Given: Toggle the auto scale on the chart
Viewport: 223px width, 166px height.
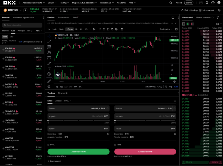Looking at the screenshot, I should pos(176,87).
